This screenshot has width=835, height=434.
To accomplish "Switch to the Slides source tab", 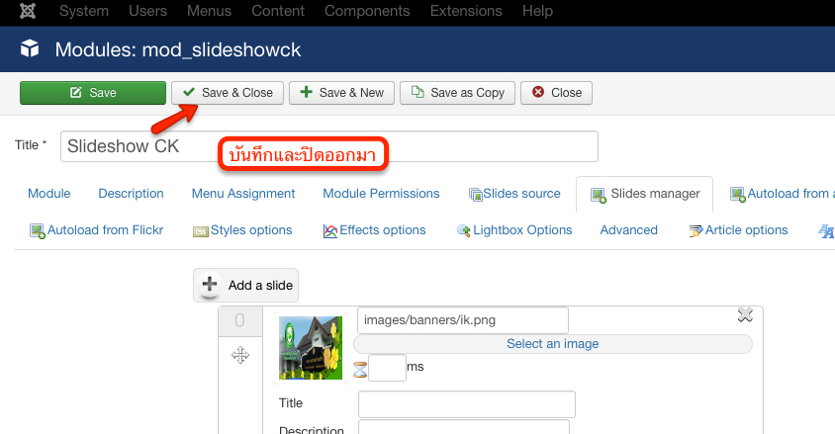I will click(x=514, y=194).
